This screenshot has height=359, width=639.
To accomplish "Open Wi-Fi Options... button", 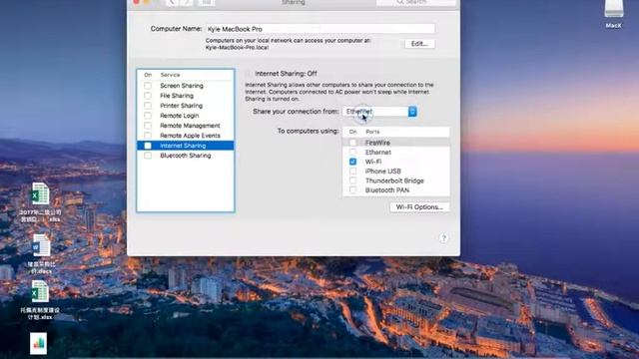I will 419,207.
